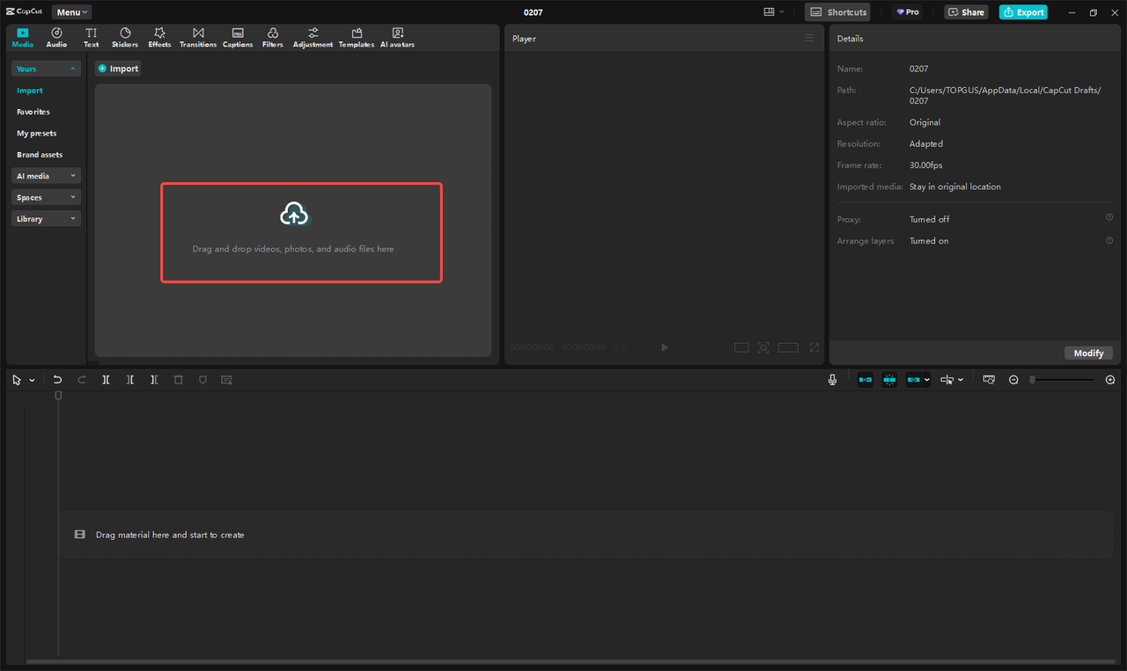Open the Player panel hamburger menu
The height and width of the screenshot is (671, 1127).
[x=809, y=38]
